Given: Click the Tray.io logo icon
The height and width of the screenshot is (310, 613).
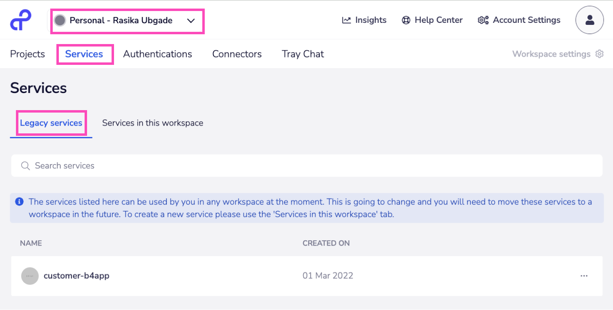Looking at the screenshot, I should pos(20,20).
